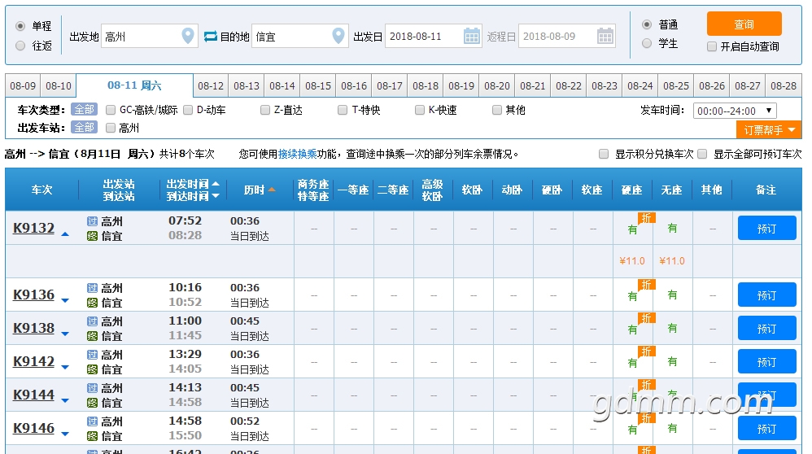Click the 终 terminal icon in K9146 row

[x=92, y=436]
